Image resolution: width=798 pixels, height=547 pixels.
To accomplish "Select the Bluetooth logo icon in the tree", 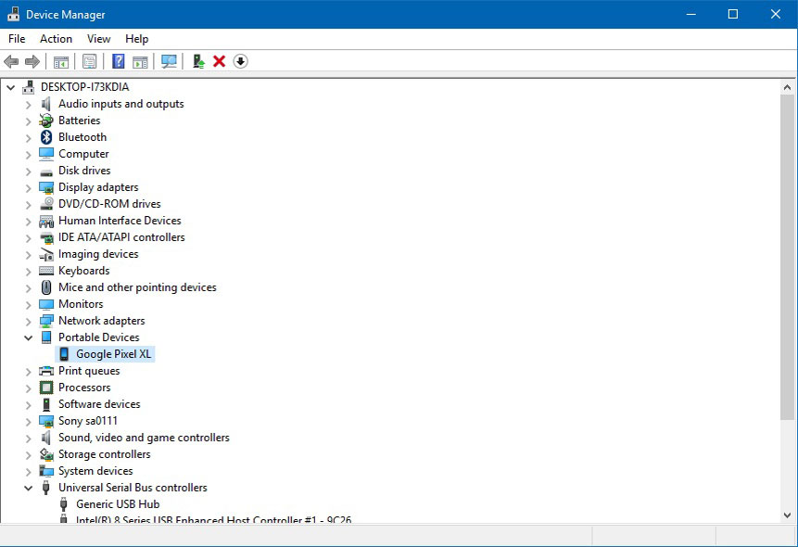I will [46, 137].
